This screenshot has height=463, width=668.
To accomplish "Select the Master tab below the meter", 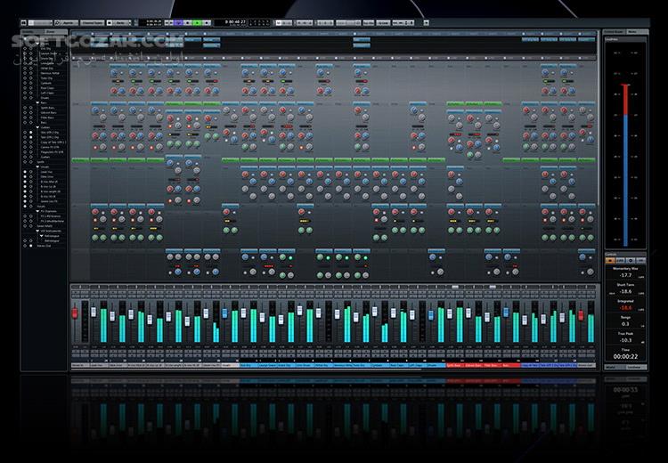I will click(614, 367).
